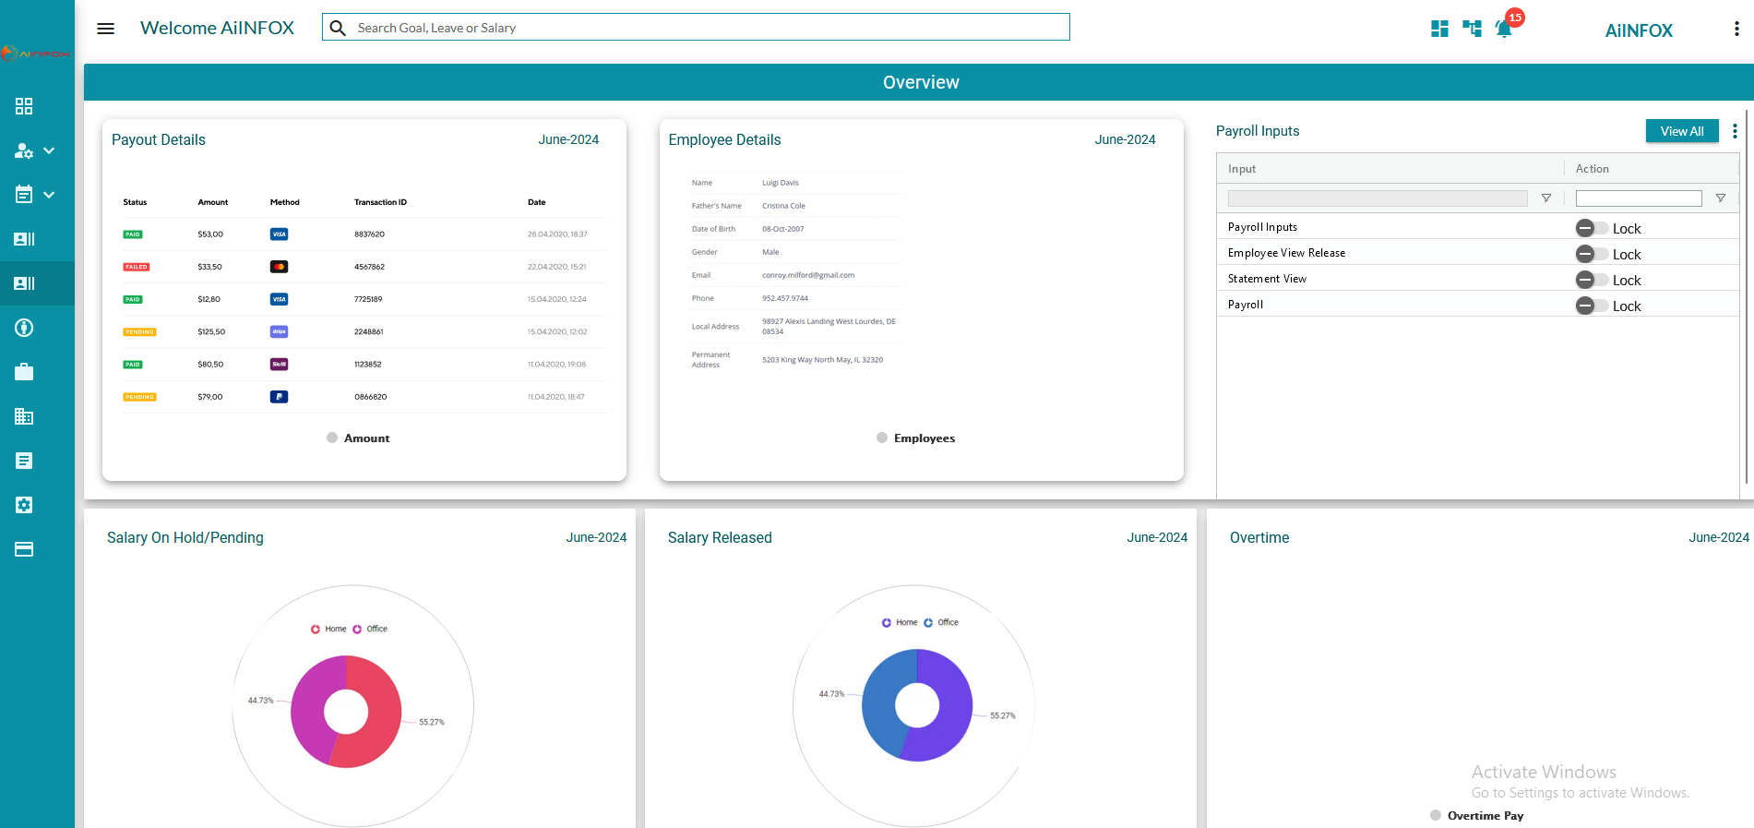Click the PENDING badge in the $125,50 row
The width and height of the screenshot is (1754, 828).
pyautogui.click(x=139, y=332)
